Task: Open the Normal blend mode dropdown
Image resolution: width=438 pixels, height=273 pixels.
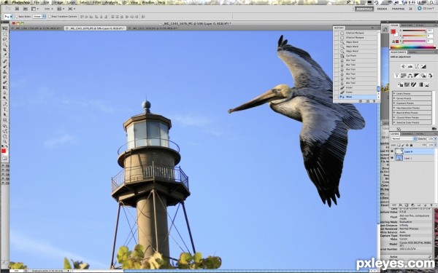Action: pyautogui.click(x=404, y=139)
